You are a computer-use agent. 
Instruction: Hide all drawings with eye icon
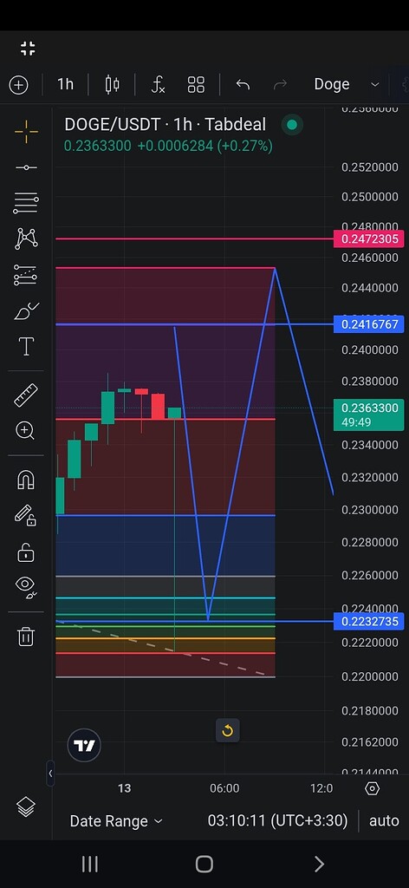point(26,586)
